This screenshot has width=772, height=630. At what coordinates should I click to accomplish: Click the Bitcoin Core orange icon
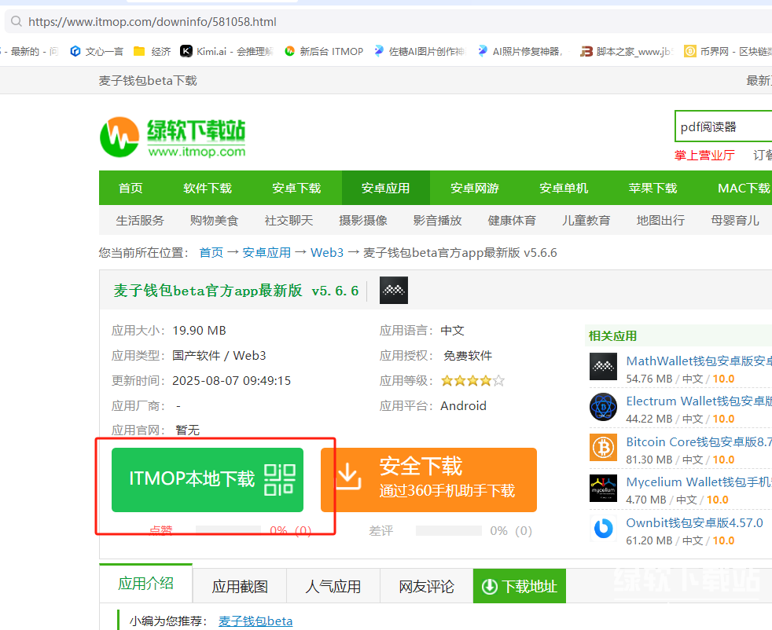click(603, 448)
